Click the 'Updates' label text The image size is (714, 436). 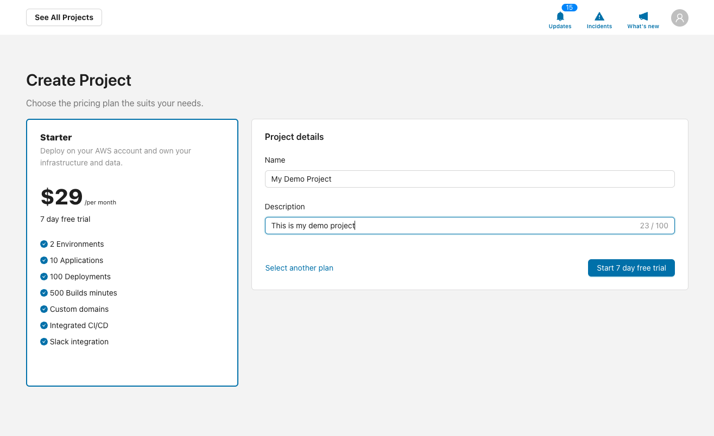coord(560,26)
